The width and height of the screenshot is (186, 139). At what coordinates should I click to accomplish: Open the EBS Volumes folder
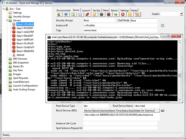pos(20,59)
